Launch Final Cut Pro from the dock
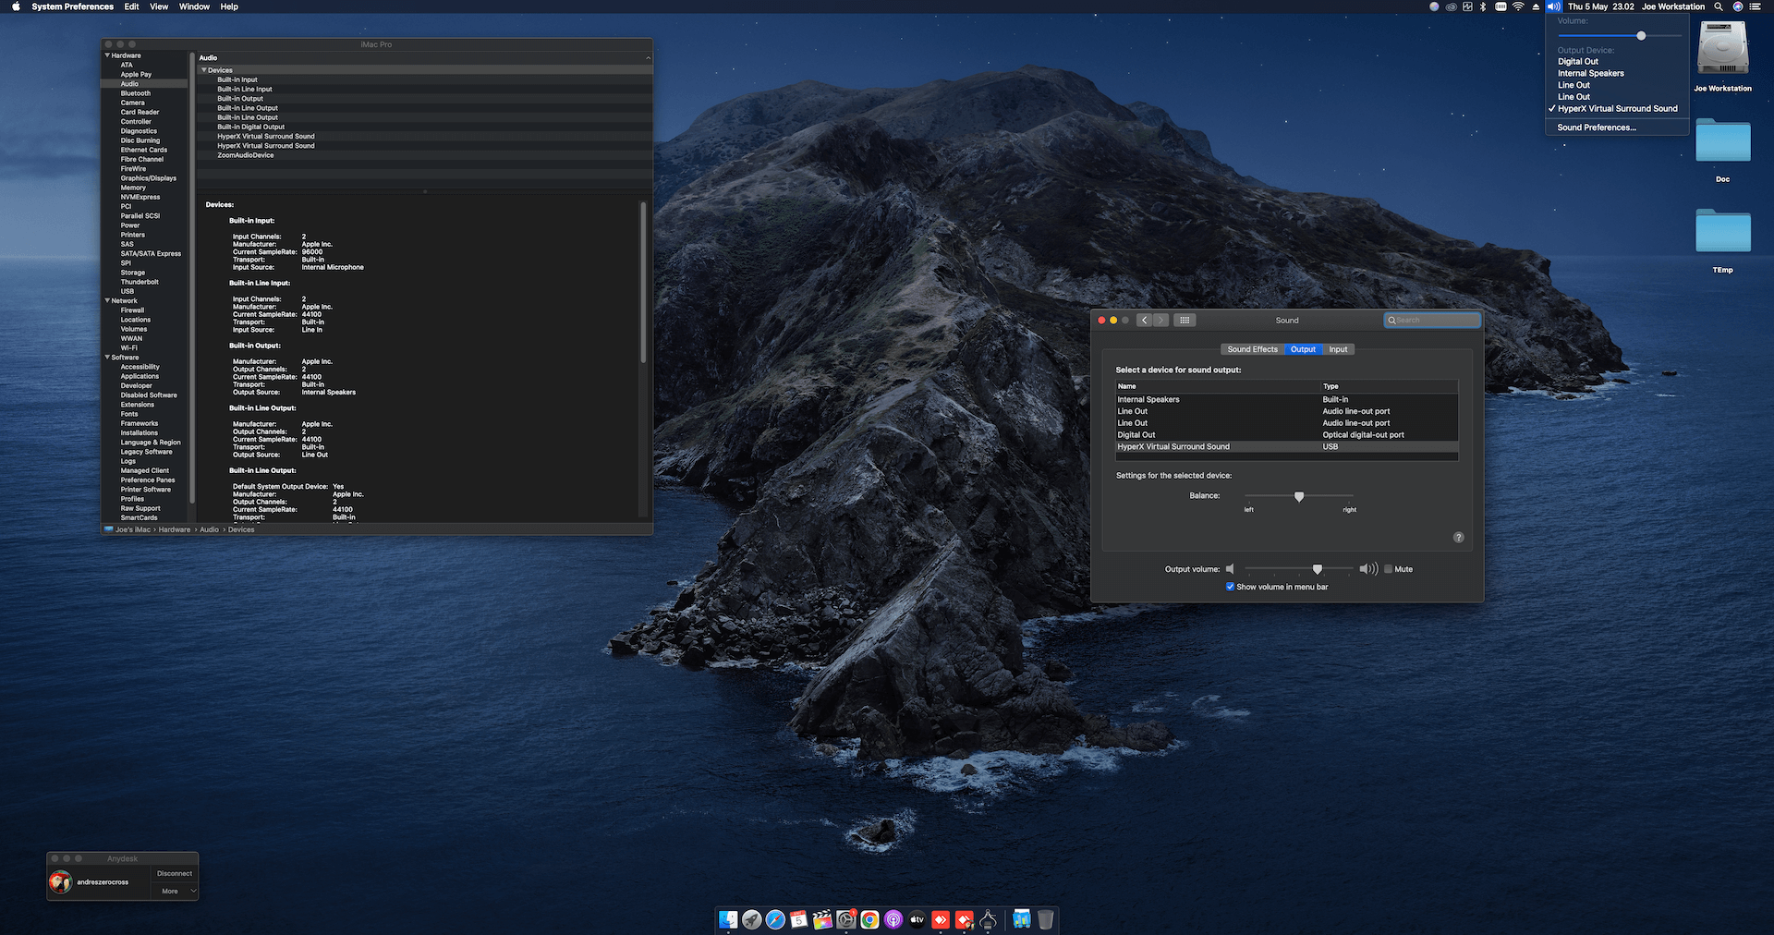1774x935 pixels. point(822,919)
